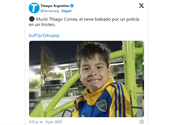
Task: Open the @tiempoarg handle
Action: 50,11
